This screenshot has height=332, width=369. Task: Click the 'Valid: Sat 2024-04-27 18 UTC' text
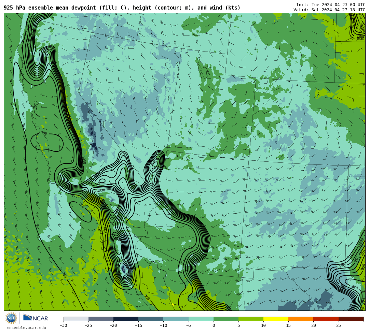[x=329, y=10]
